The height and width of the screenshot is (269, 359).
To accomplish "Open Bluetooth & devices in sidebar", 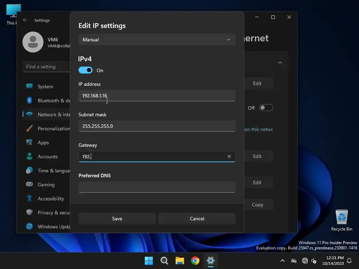I will pos(47,101).
